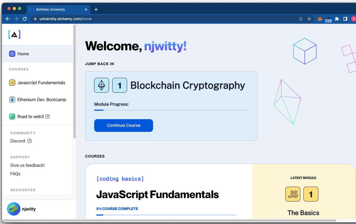
Task: Click the Blockchain Cryptography title
Action: [x=188, y=85]
